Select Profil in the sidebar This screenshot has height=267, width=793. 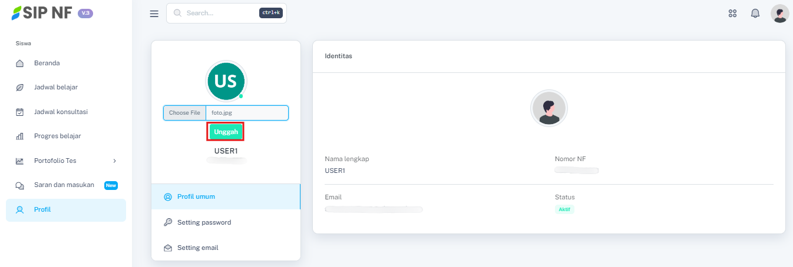click(x=42, y=209)
